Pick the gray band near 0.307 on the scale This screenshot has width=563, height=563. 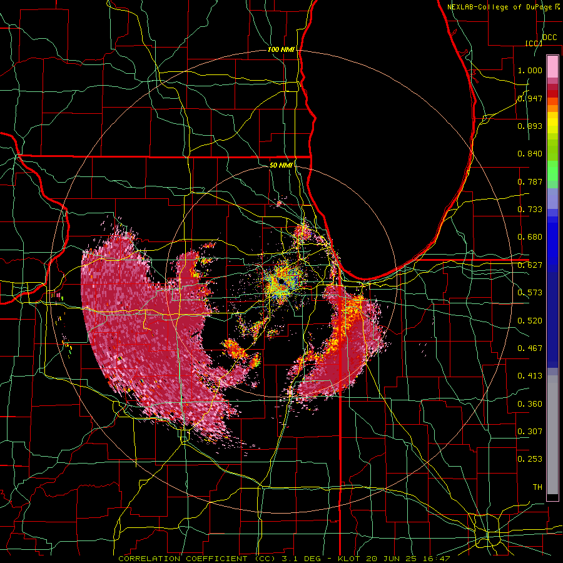552,435
